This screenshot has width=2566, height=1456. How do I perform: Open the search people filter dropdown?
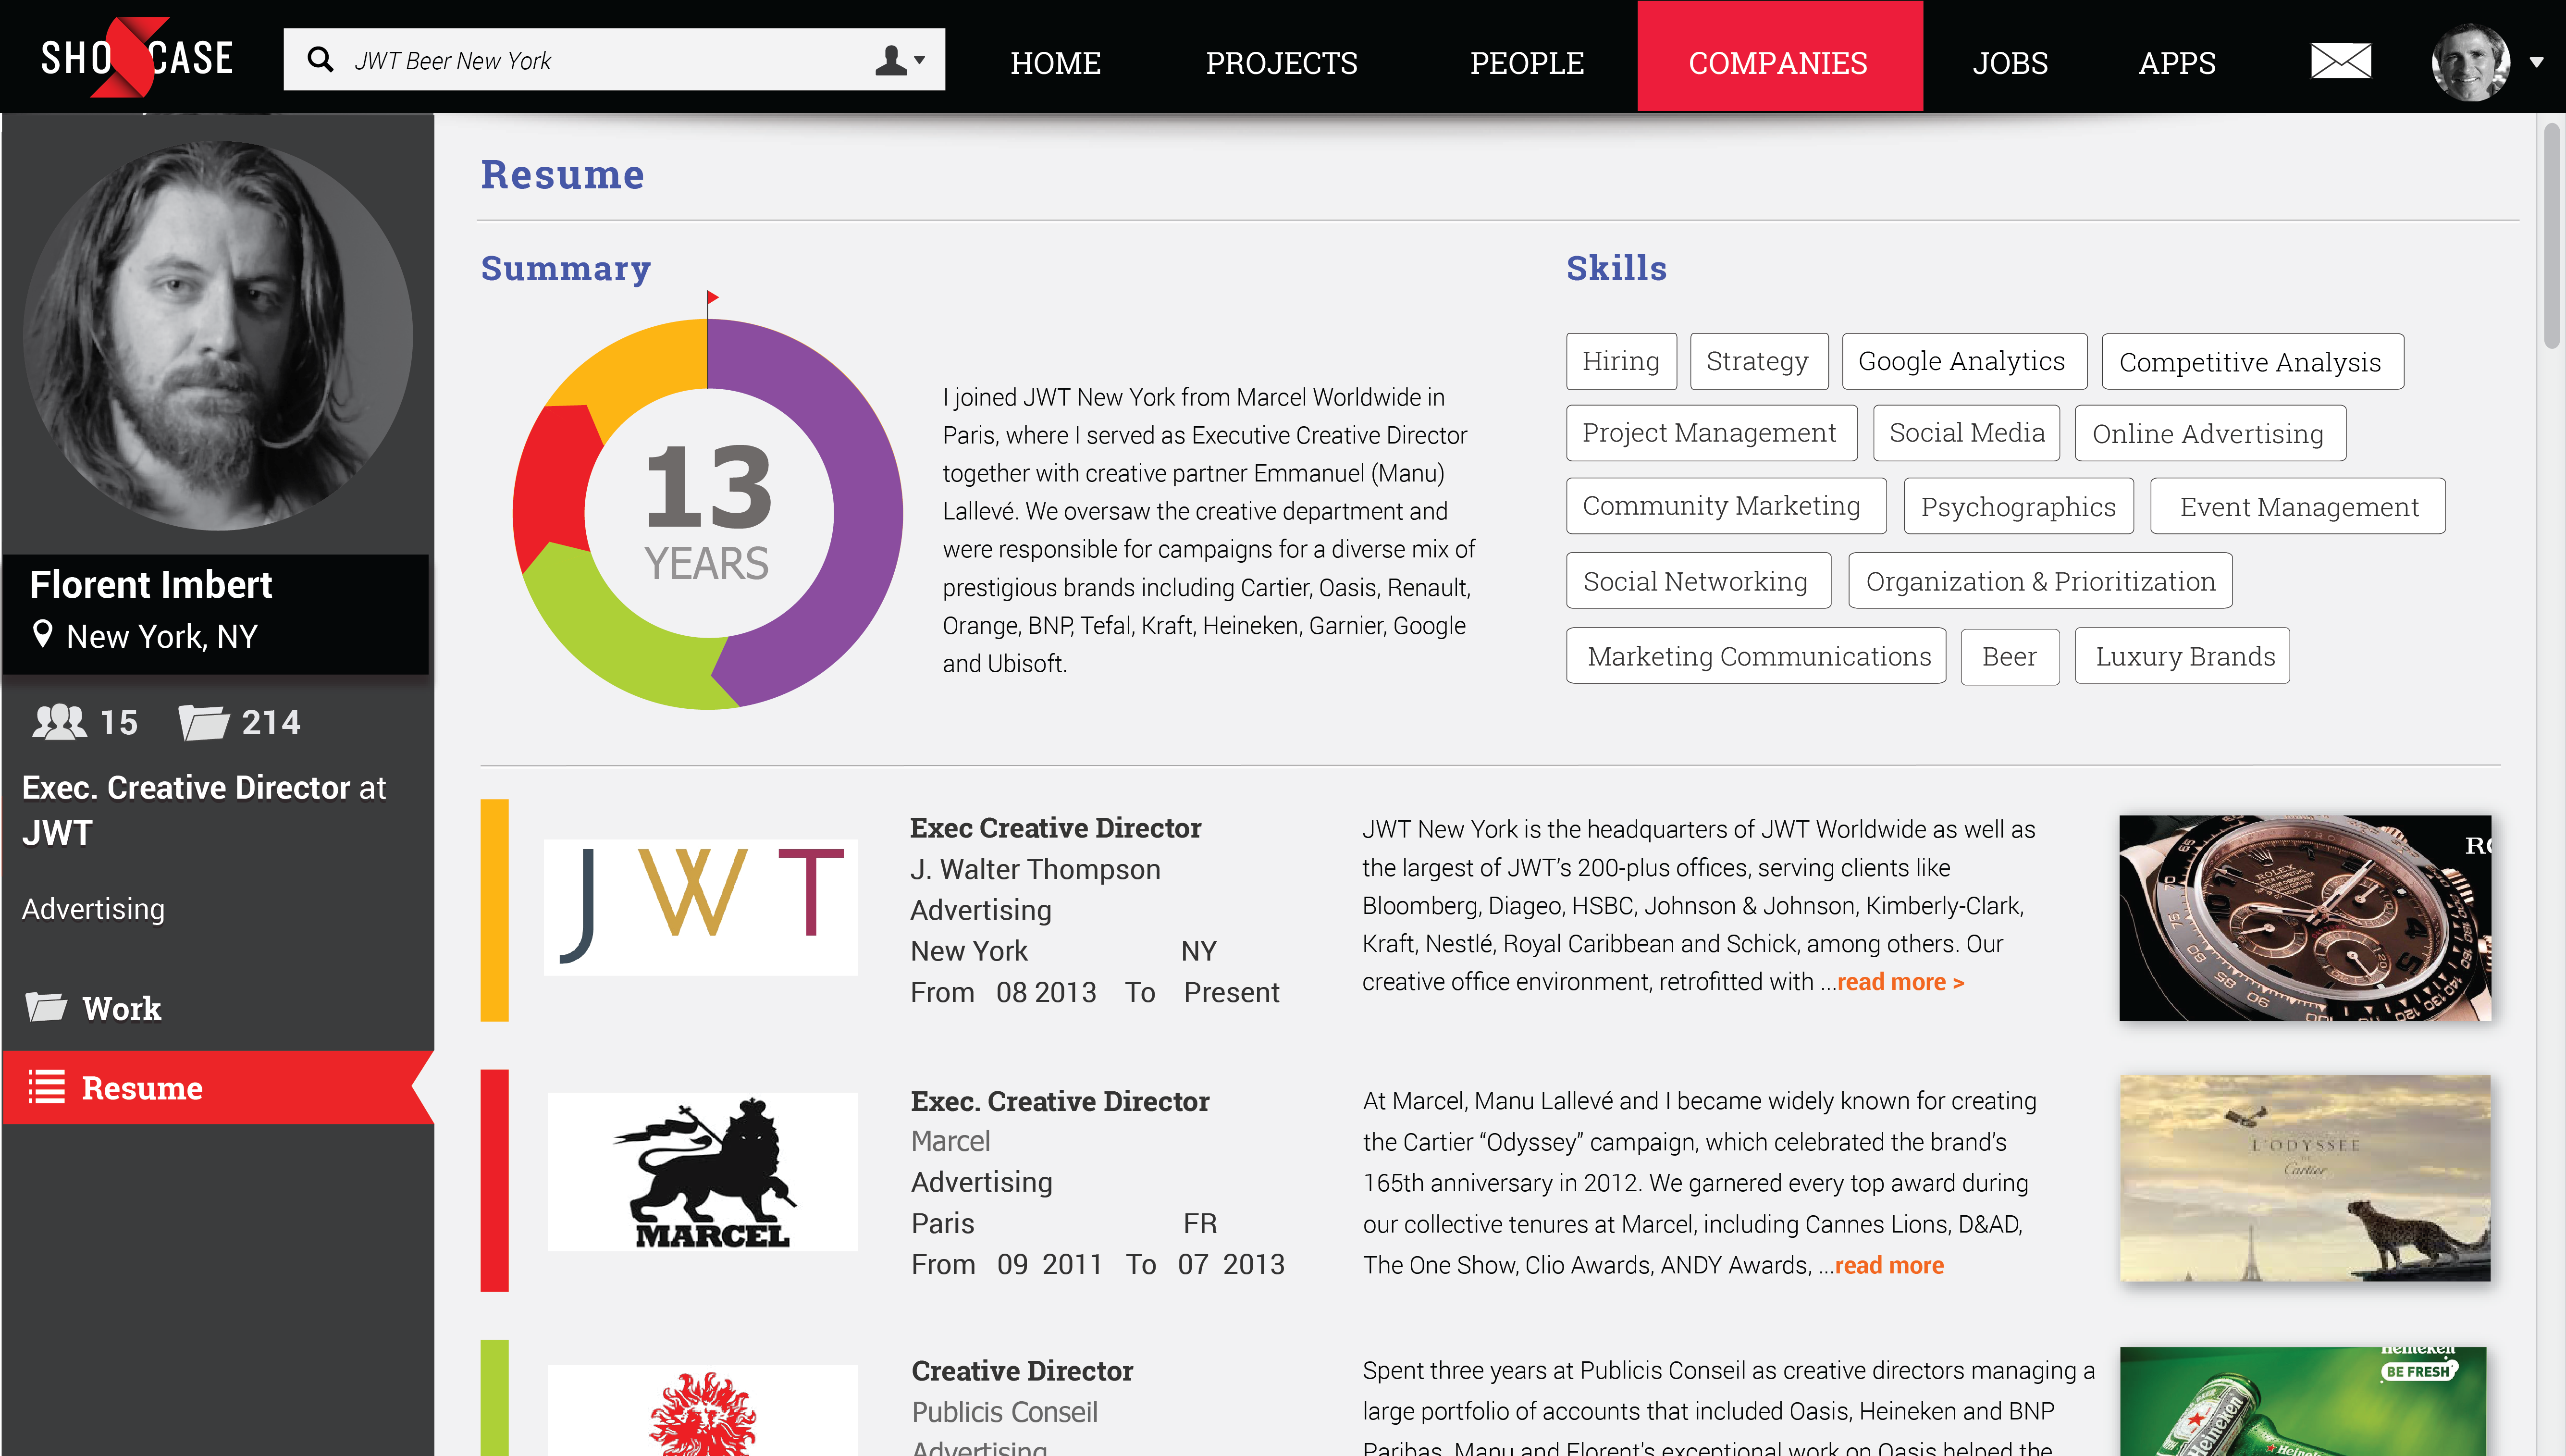(x=900, y=60)
